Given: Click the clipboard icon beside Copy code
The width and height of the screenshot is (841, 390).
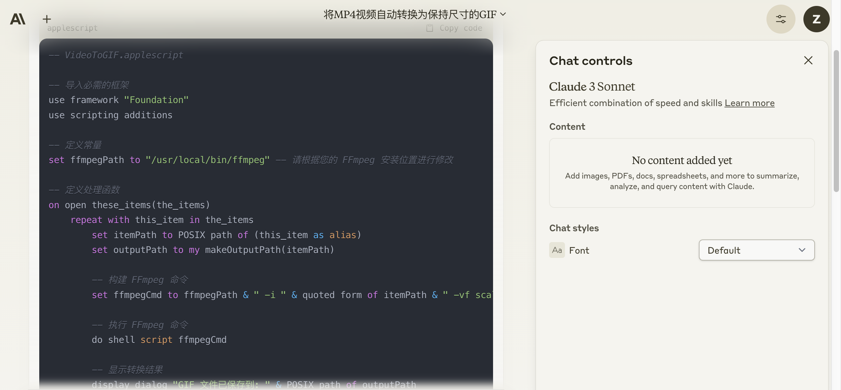Looking at the screenshot, I should [x=429, y=28].
